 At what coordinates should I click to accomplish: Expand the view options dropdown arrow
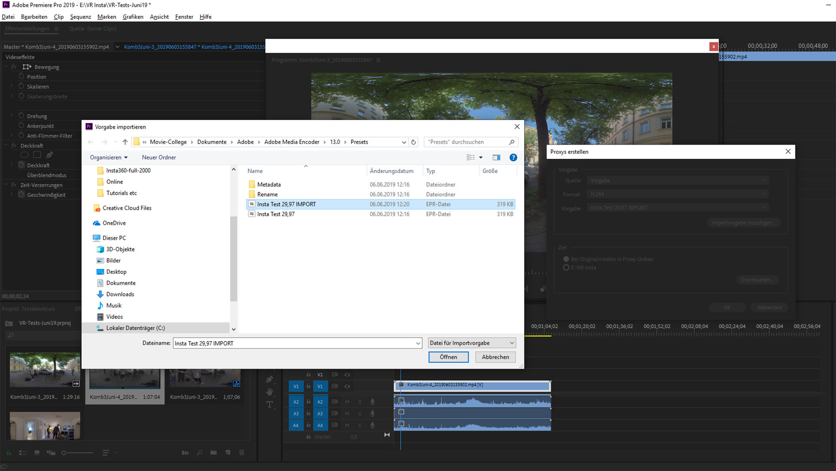(x=481, y=158)
